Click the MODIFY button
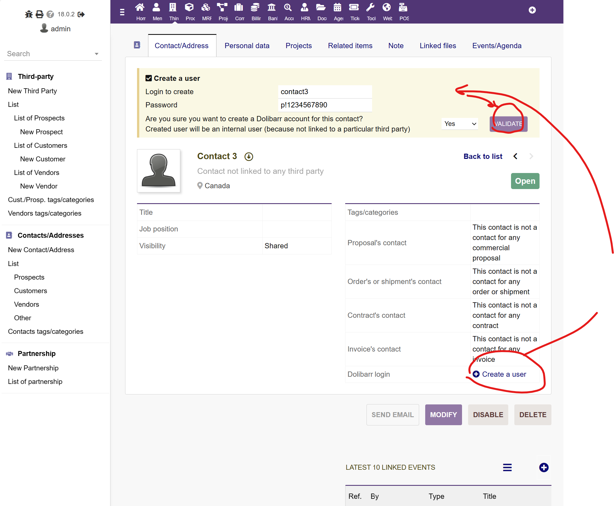Screen dimensions: 614x506 443,414
